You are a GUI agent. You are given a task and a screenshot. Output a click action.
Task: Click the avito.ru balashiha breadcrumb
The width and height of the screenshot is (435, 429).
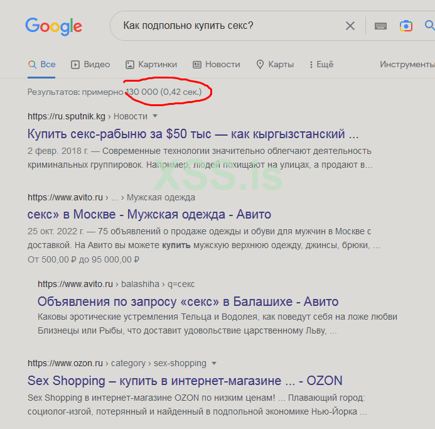(x=116, y=285)
